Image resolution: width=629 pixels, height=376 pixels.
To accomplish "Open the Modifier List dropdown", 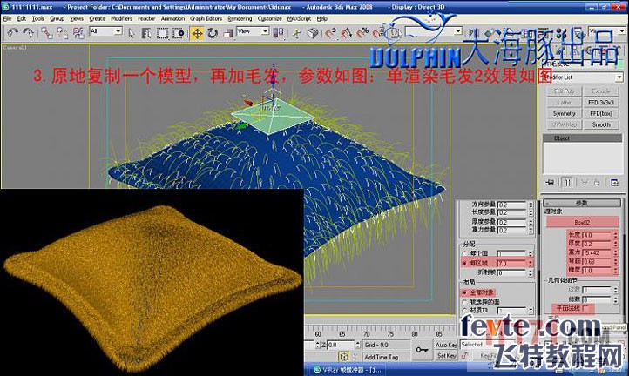I will 581,77.
